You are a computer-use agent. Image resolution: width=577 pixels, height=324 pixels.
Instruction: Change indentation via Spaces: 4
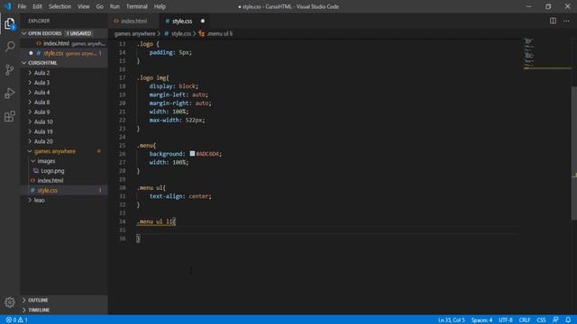click(x=481, y=320)
